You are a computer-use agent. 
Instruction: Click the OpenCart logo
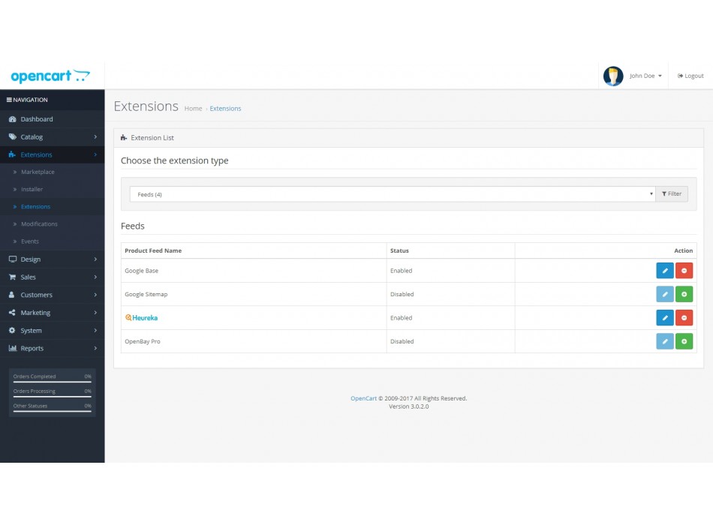coord(50,76)
